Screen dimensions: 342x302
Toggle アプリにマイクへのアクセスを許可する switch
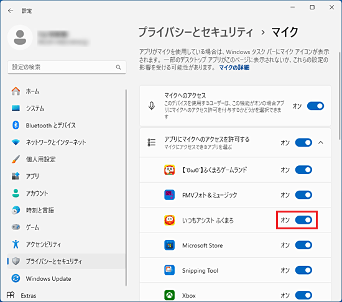tap(303, 142)
